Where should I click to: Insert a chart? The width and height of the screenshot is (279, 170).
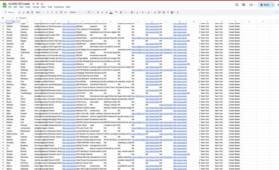[x=164, y=12]
